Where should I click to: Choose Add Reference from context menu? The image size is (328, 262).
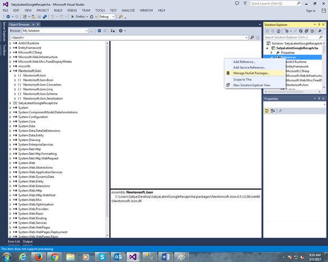255,62
